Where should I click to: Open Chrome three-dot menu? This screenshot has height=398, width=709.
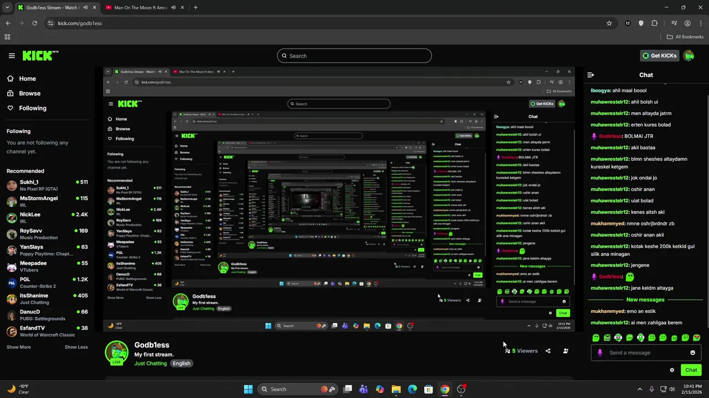point(701,23)
